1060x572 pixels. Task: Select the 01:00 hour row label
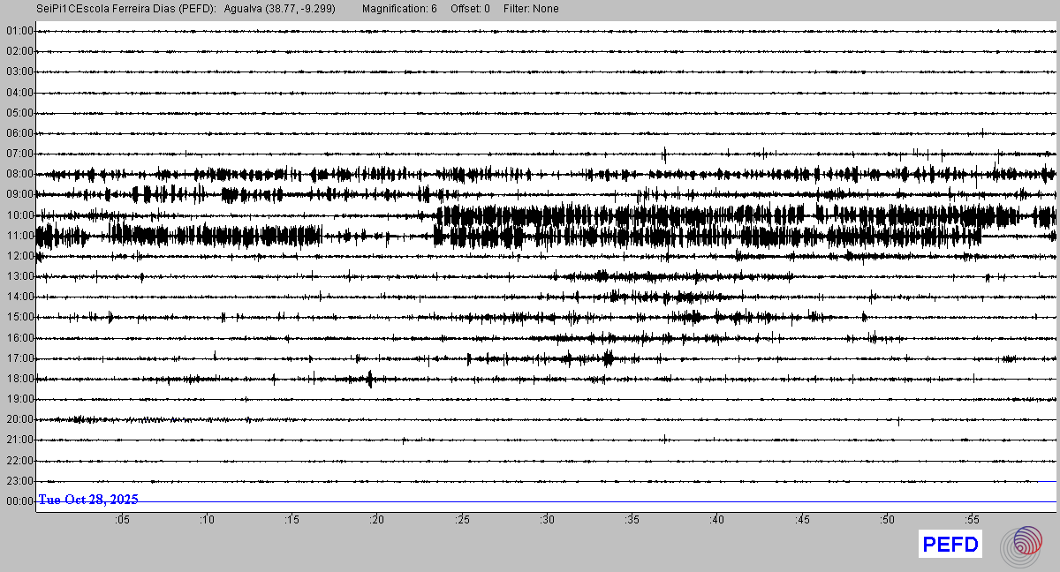[19, 32]
